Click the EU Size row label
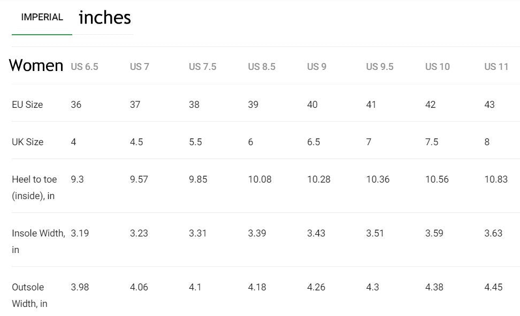This screenshot has height=316, width=520. [x=27, y=105]
